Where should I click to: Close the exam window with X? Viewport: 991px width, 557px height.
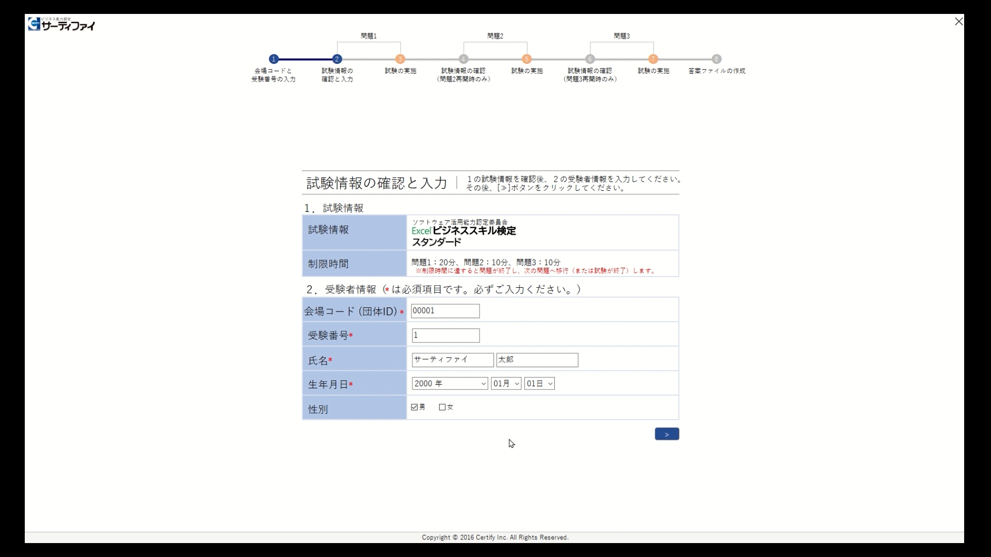958,22
